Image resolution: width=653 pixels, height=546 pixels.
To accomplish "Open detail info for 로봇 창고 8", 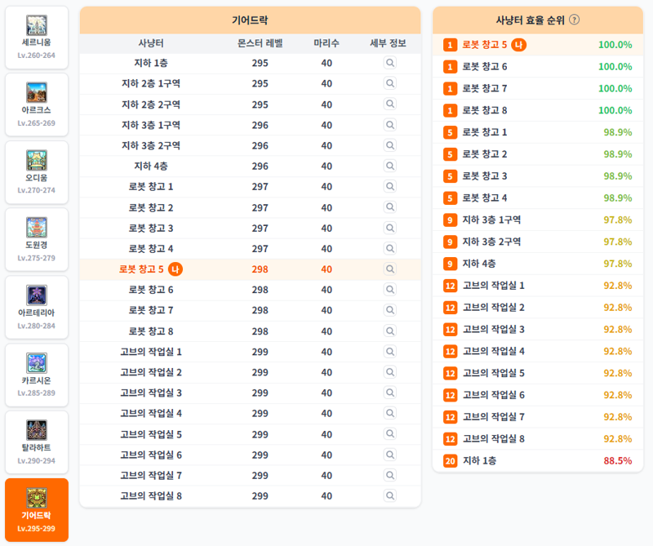I will click(x=390, y=331).
